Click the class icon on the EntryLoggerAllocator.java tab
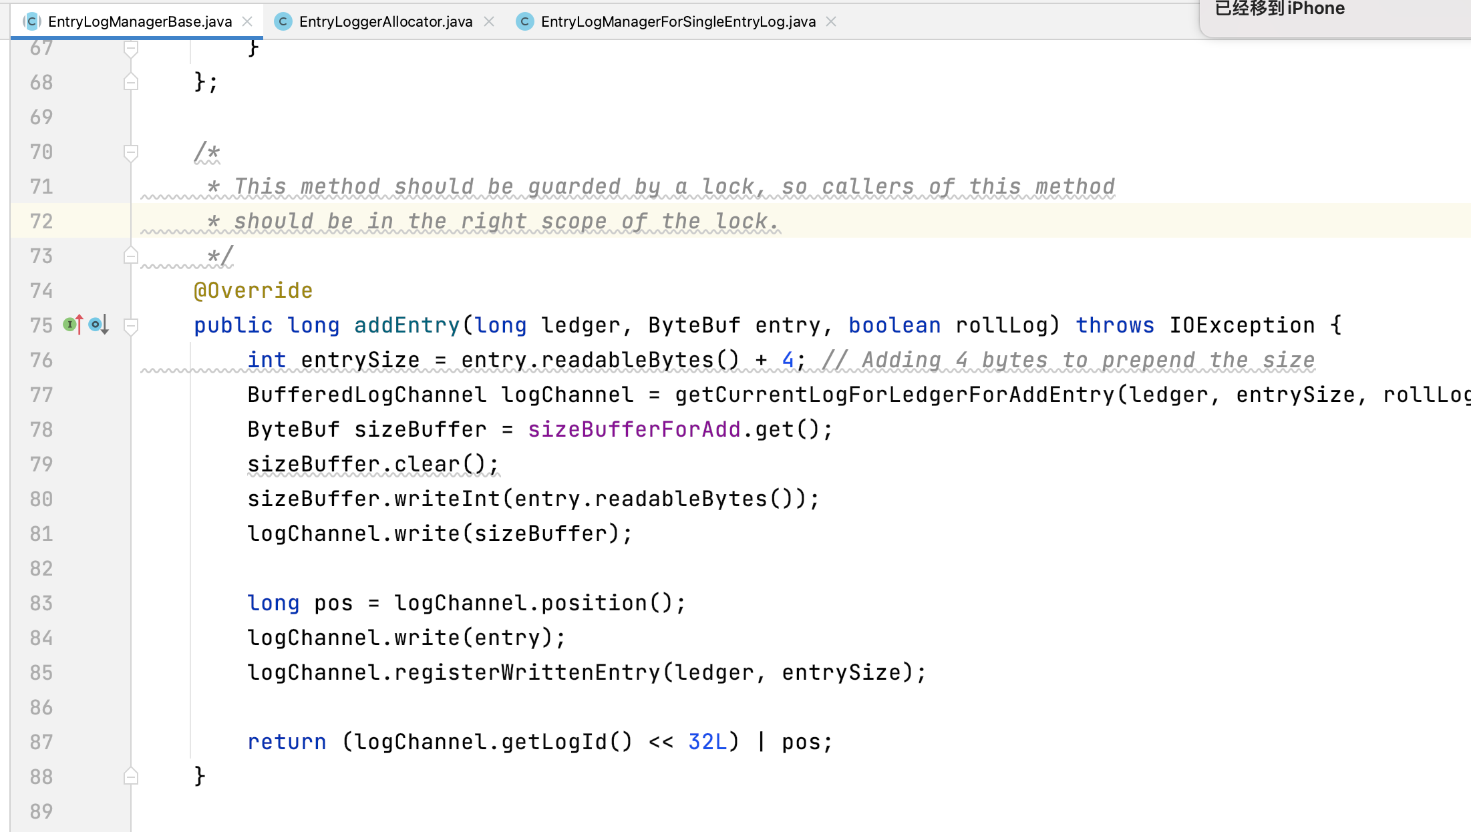Viewport: 1471px width, 832px height. pyautogui.click(x=283, y=21)
